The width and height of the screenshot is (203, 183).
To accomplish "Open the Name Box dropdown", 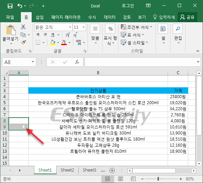I will pyautogui.click(x=33, y=62).
